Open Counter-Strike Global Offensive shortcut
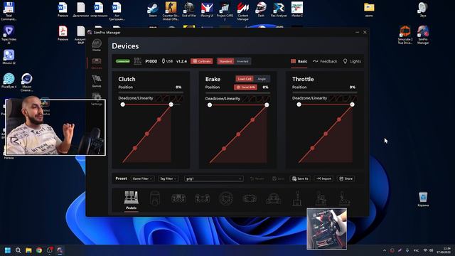Screen dimensions: 455x256 coord(171,11)
